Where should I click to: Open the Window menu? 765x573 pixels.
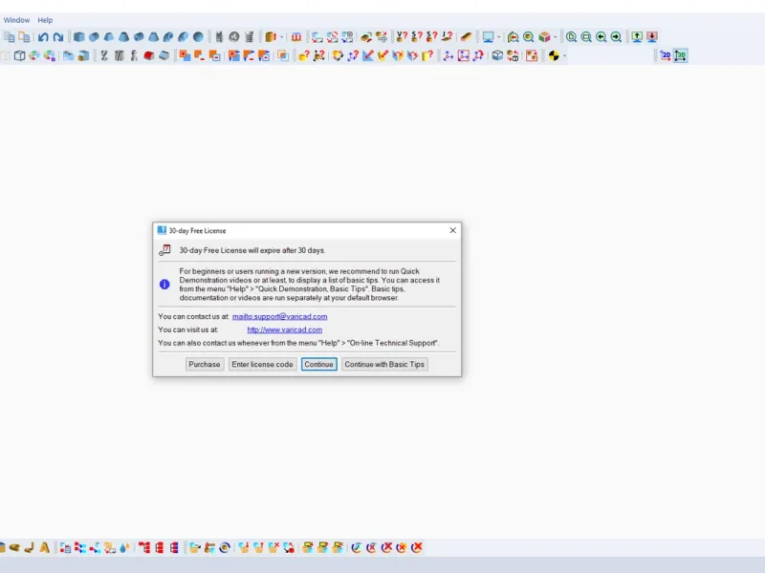tap(16, 20)
